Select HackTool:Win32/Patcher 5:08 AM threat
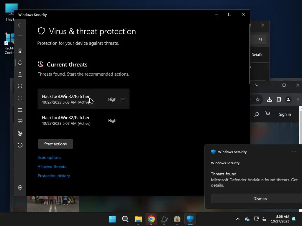The width and height of the screenshot is (302, 226). tap(83, 99)
